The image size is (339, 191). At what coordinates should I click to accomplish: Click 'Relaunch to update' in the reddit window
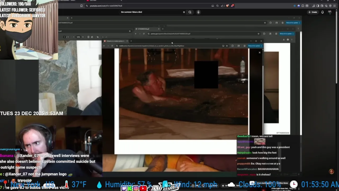(x=255, y=46)
